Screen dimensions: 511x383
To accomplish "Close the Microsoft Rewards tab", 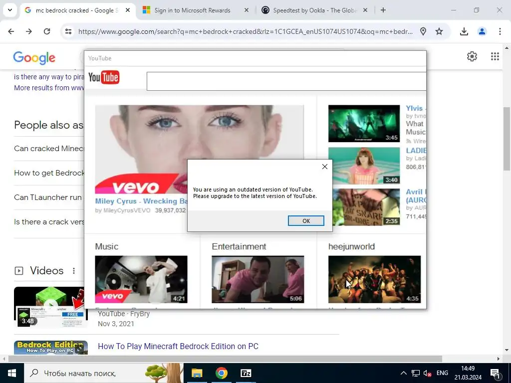I will click(x=247, y=10).
